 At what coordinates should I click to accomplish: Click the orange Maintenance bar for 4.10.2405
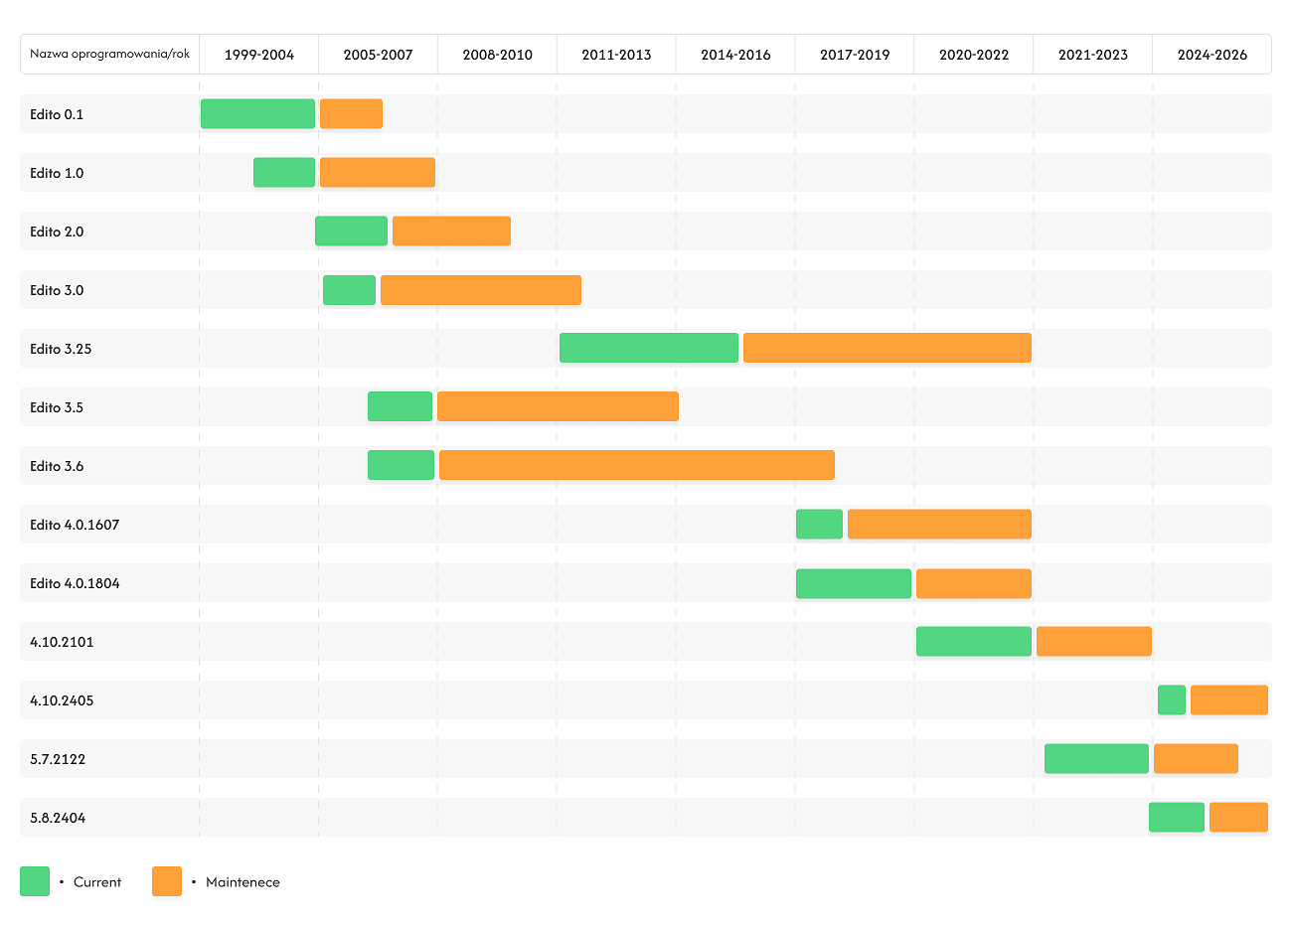point(1229,700)
